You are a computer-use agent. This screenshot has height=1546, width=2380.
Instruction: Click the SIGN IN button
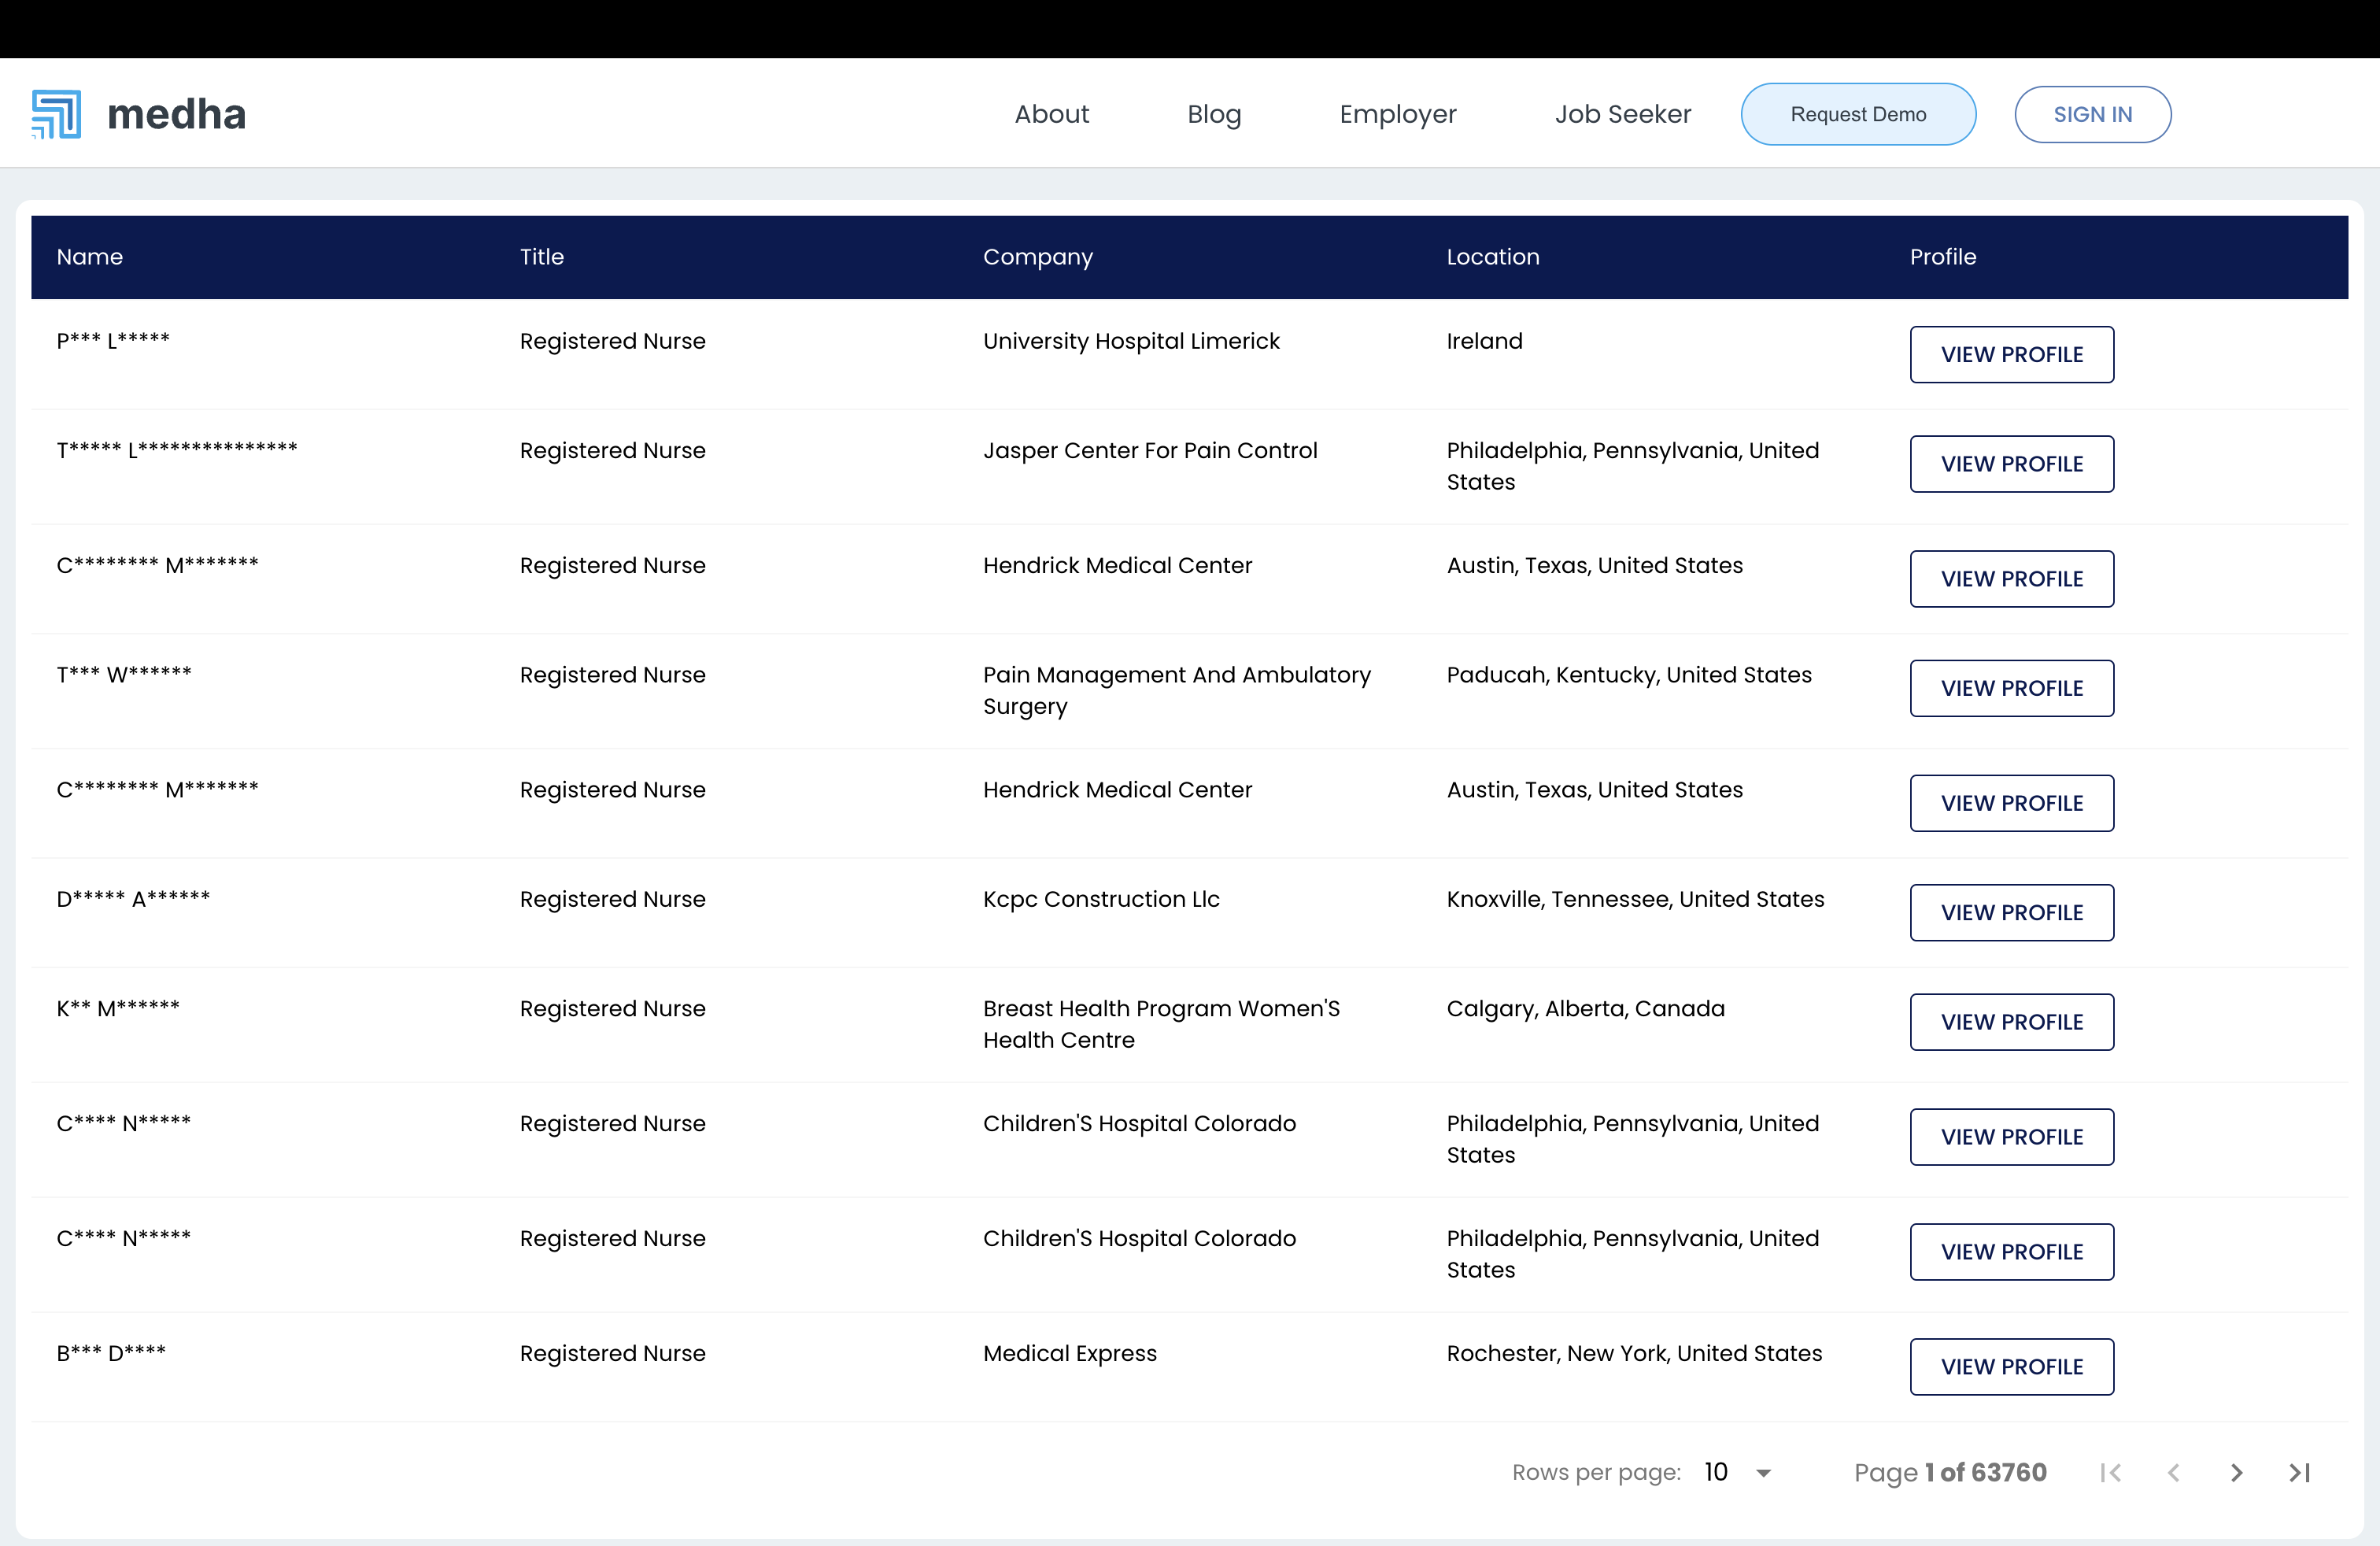[2092, 114]
